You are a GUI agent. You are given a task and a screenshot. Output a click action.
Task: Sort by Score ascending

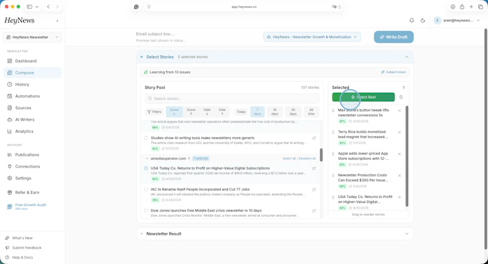click(x=191, y=112)
